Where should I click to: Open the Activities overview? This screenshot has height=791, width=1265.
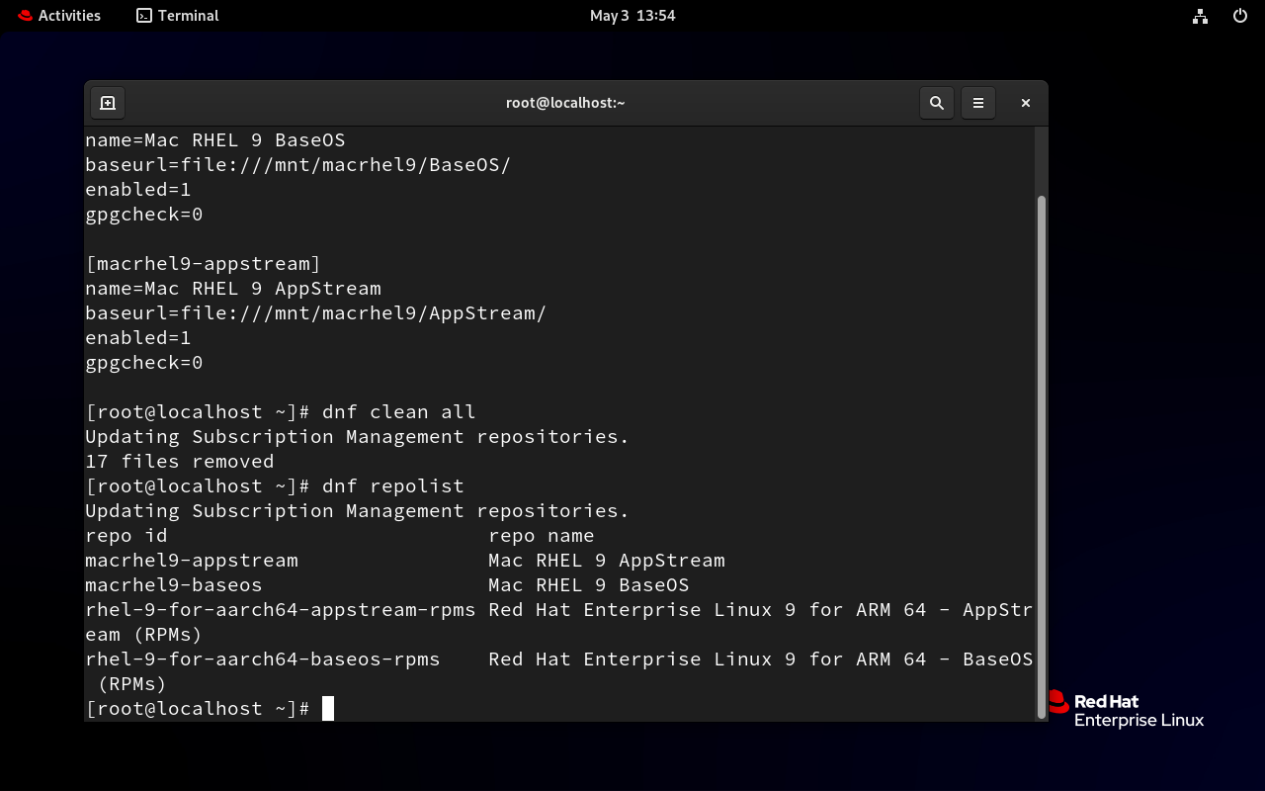coord(59,16)
